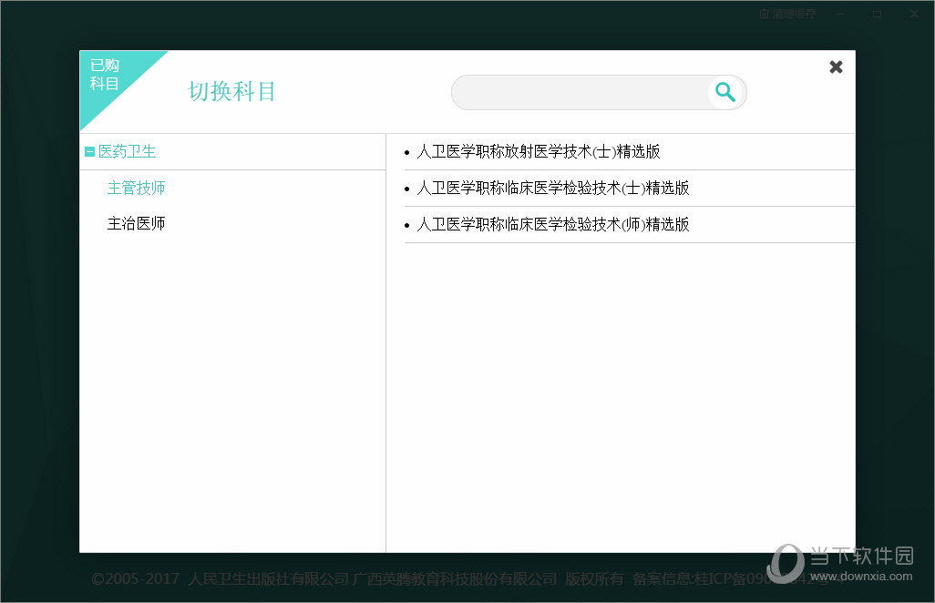Select the 医药卫生 category label
This screenshot has height=603, width=935.
click(x=128, y=152)
